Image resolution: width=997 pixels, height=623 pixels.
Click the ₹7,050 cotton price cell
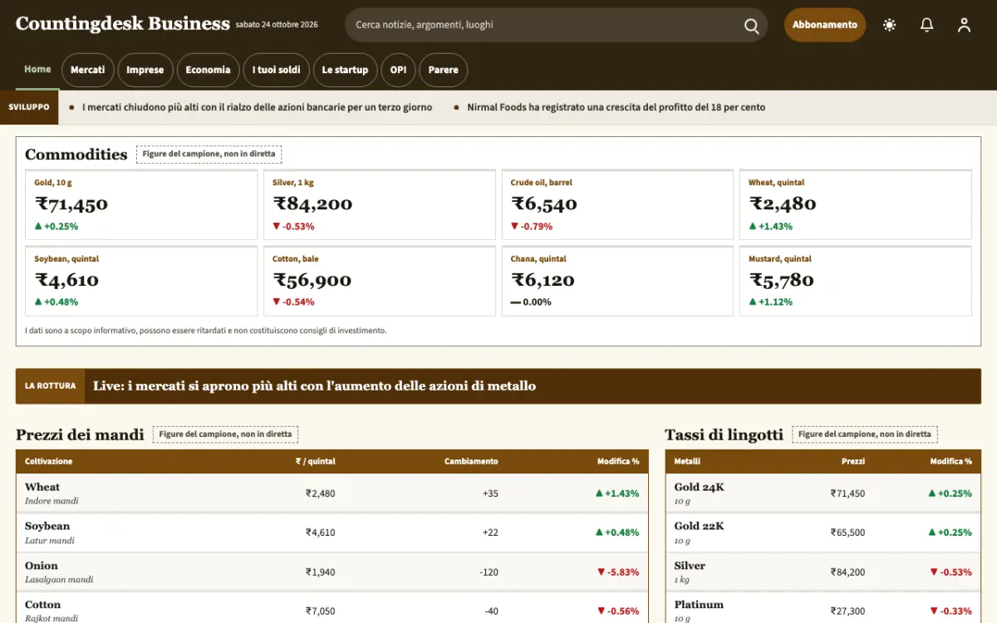320,611
